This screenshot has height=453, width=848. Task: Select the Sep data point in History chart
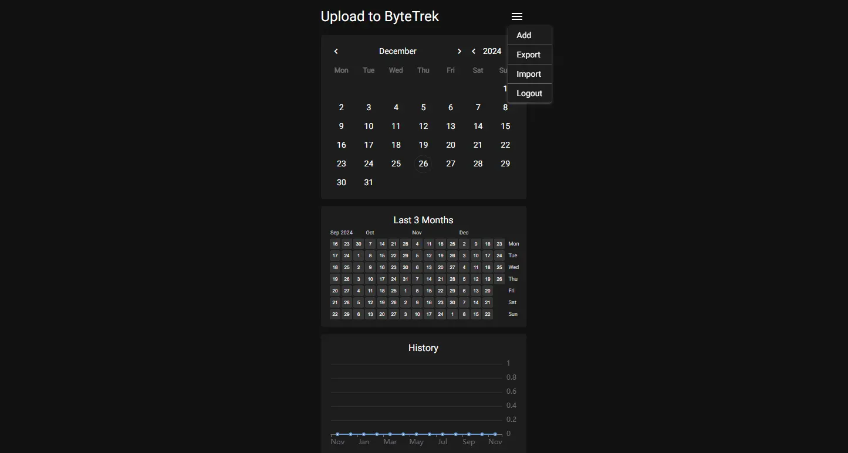coord(468,434)
